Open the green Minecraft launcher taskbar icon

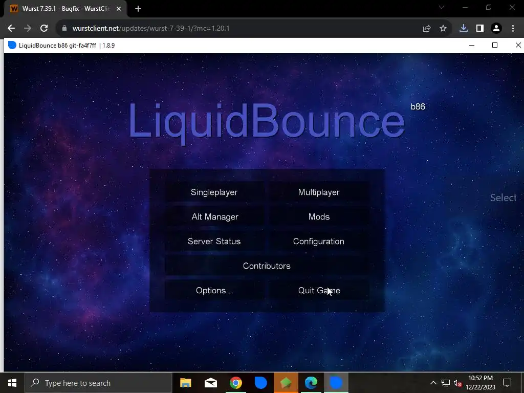pos(286,383)
